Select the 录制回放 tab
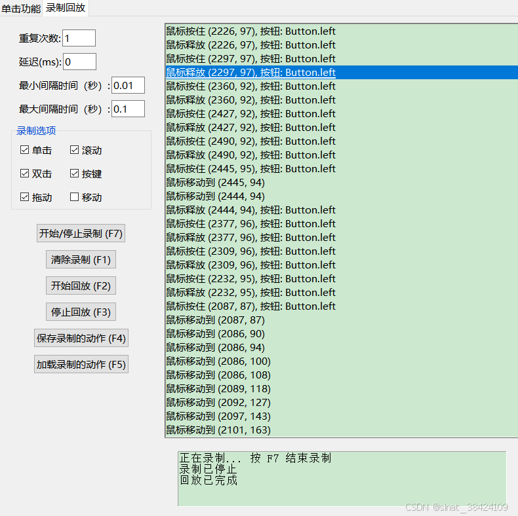Viewport: 518px width, 516px height. pyautogui.click(x=66, y=8)
